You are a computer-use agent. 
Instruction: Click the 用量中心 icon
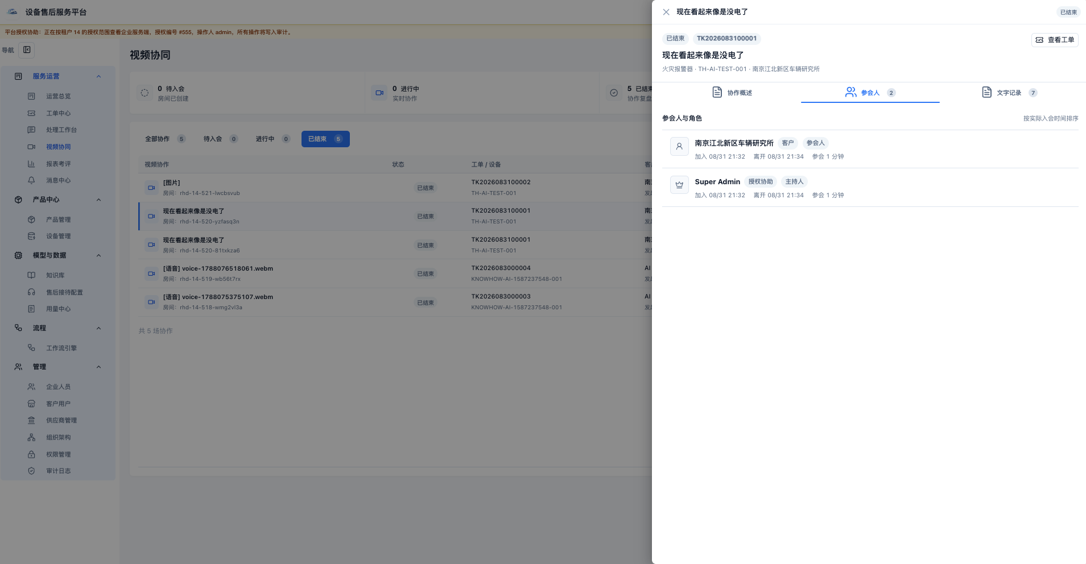click(x=31, y=309)
